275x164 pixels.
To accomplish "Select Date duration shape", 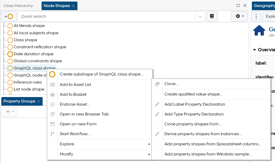I will click(x=34, y=54).
